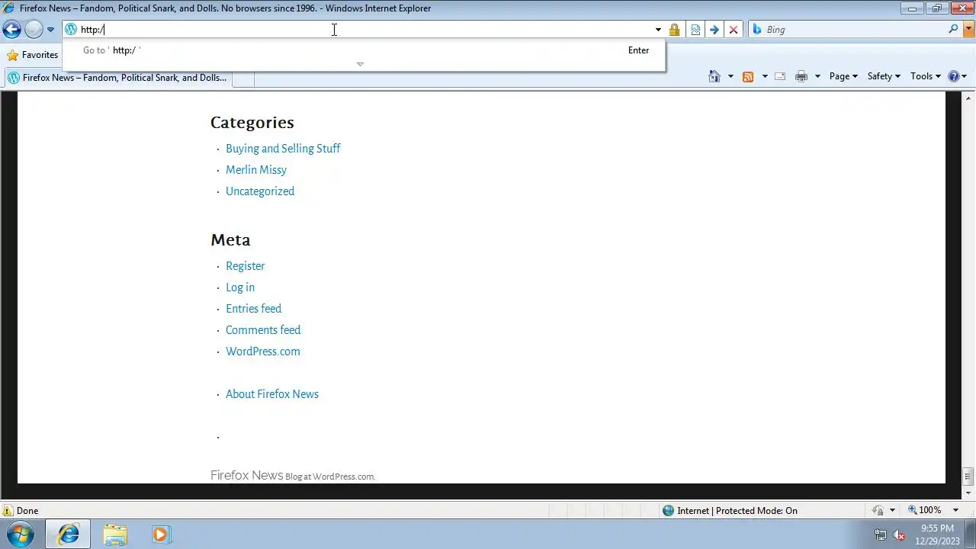Open the Uncategorized category link
976x549 pixels.
(x=260, y=191)
